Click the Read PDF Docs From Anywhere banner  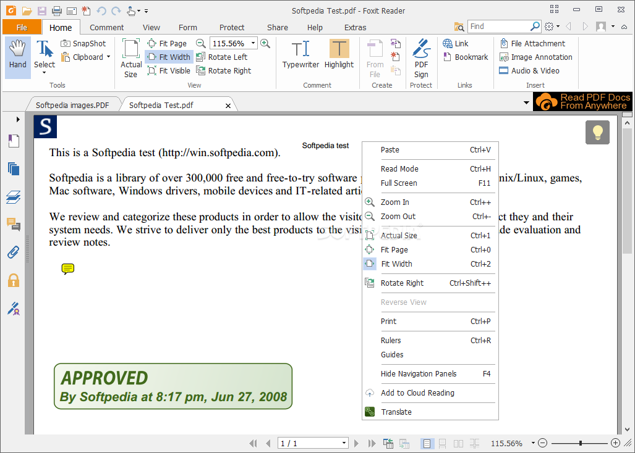pyautogui.click(x=583, y=101)
